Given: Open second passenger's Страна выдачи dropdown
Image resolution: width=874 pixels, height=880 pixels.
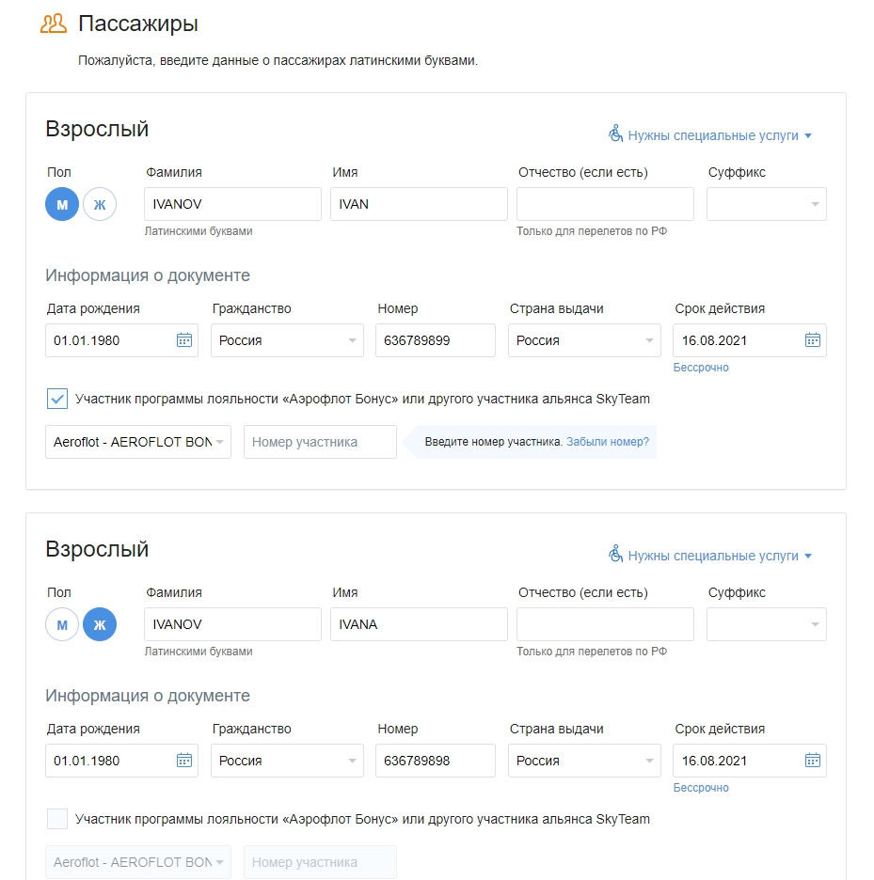Looking at the screenshot, I should [x=584, y=761].
